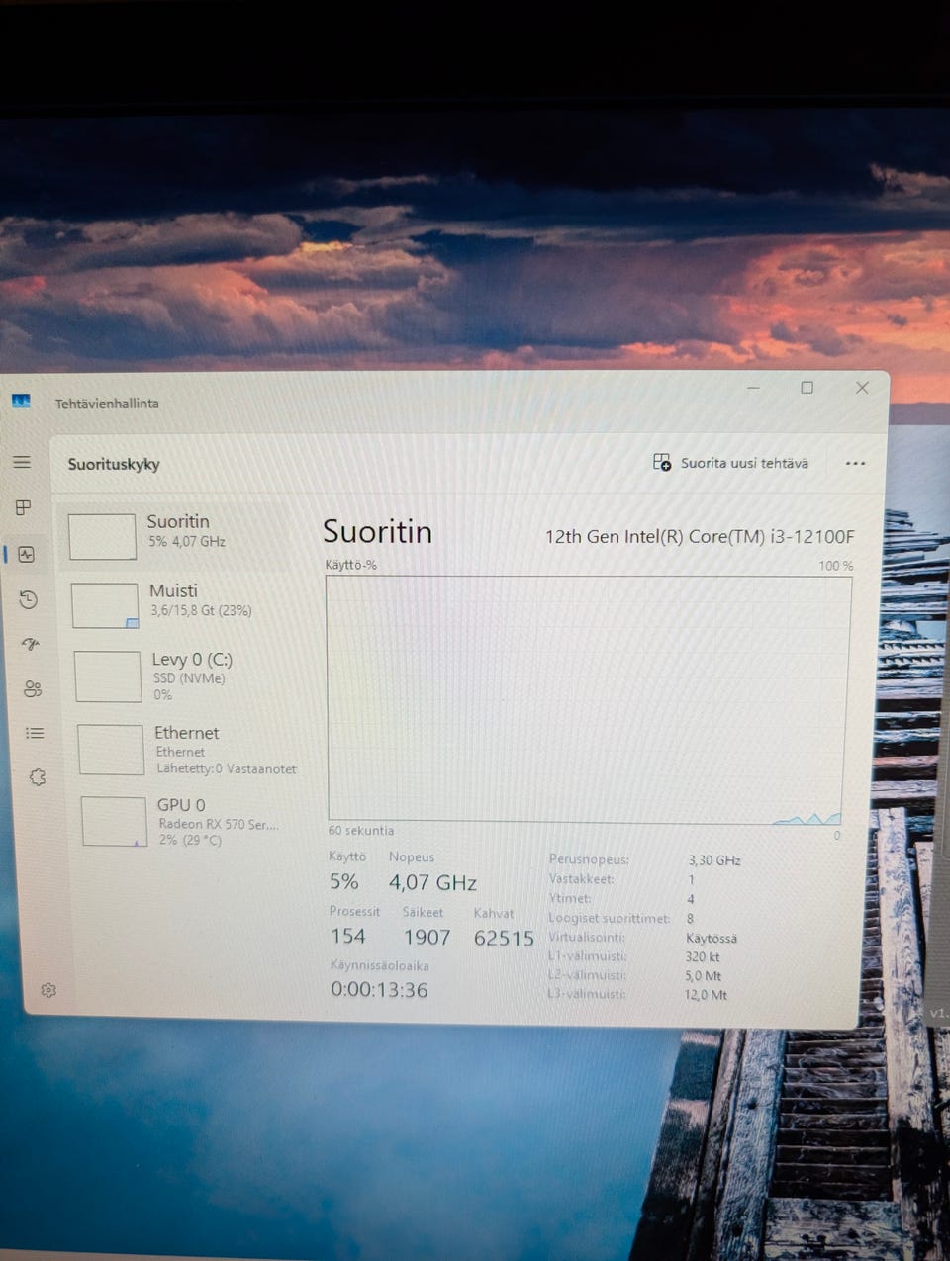950x1261 pixels.
Task: Click the Task Manager app icon in title bar
Action: click(x=21, y=401)
